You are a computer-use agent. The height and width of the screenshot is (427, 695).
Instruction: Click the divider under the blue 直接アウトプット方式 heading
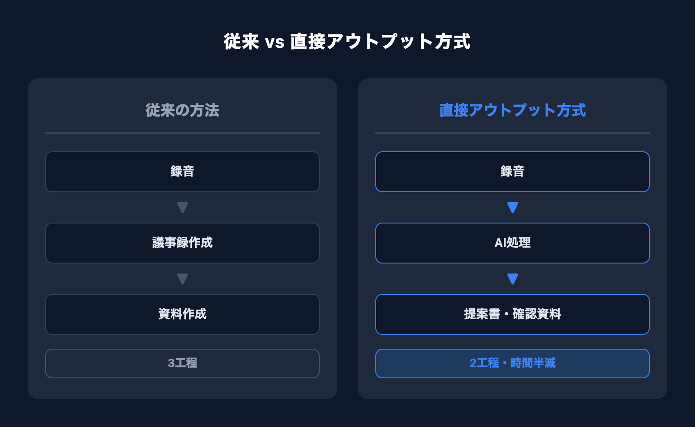tap(513, 133)
